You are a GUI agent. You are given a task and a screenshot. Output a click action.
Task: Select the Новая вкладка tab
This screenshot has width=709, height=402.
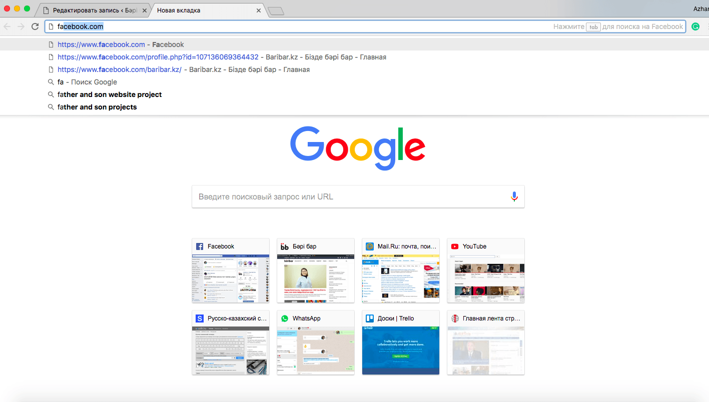point(207,10)
